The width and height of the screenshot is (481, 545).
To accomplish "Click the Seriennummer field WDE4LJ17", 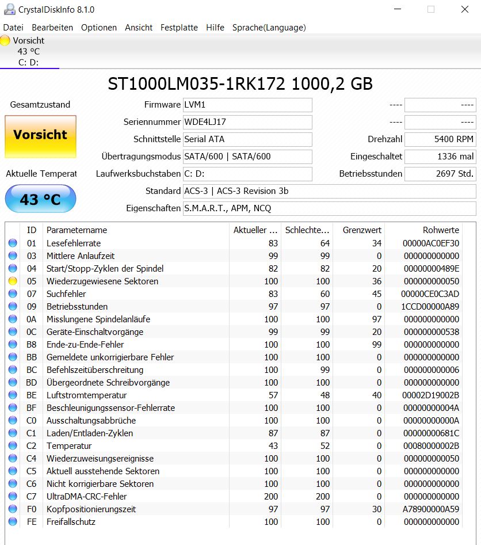I will [x=247, y=122].
